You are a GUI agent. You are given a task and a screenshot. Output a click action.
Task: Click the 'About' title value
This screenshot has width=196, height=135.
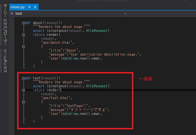(71, 50)
